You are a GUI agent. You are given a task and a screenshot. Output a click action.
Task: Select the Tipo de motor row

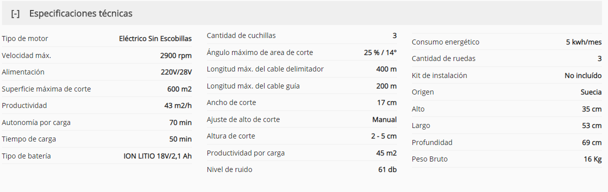(96, 38)
